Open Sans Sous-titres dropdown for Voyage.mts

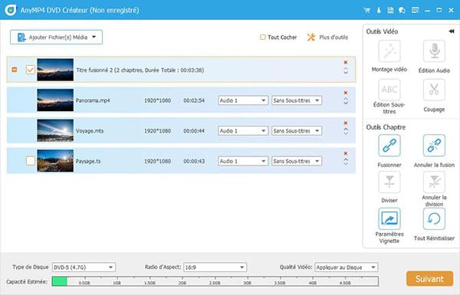coord(297,131)
